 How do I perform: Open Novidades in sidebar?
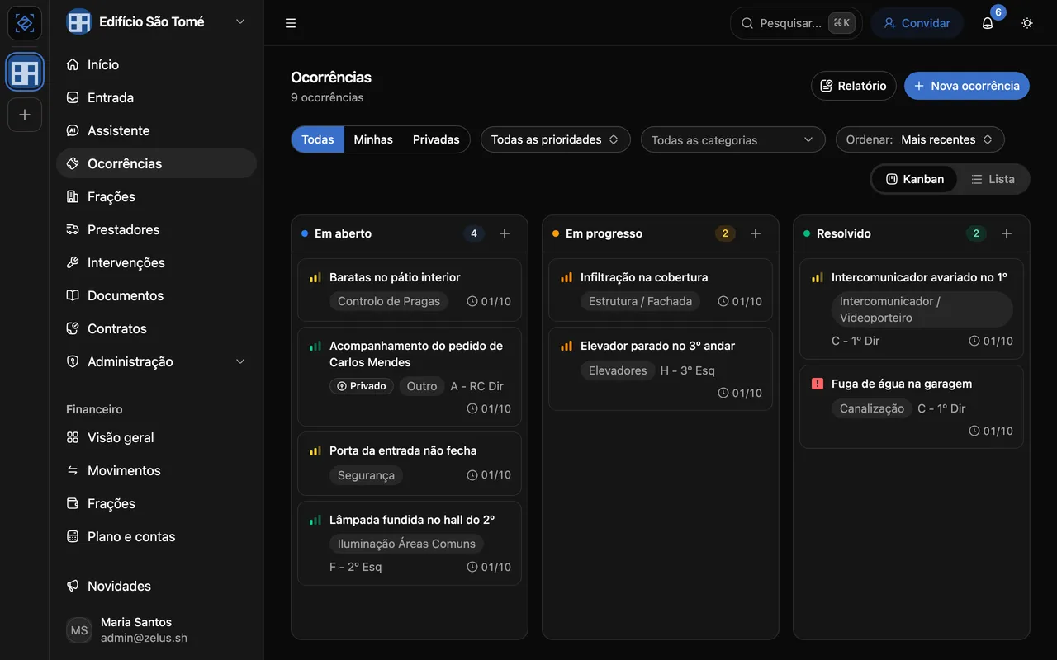tap(156, 586)
